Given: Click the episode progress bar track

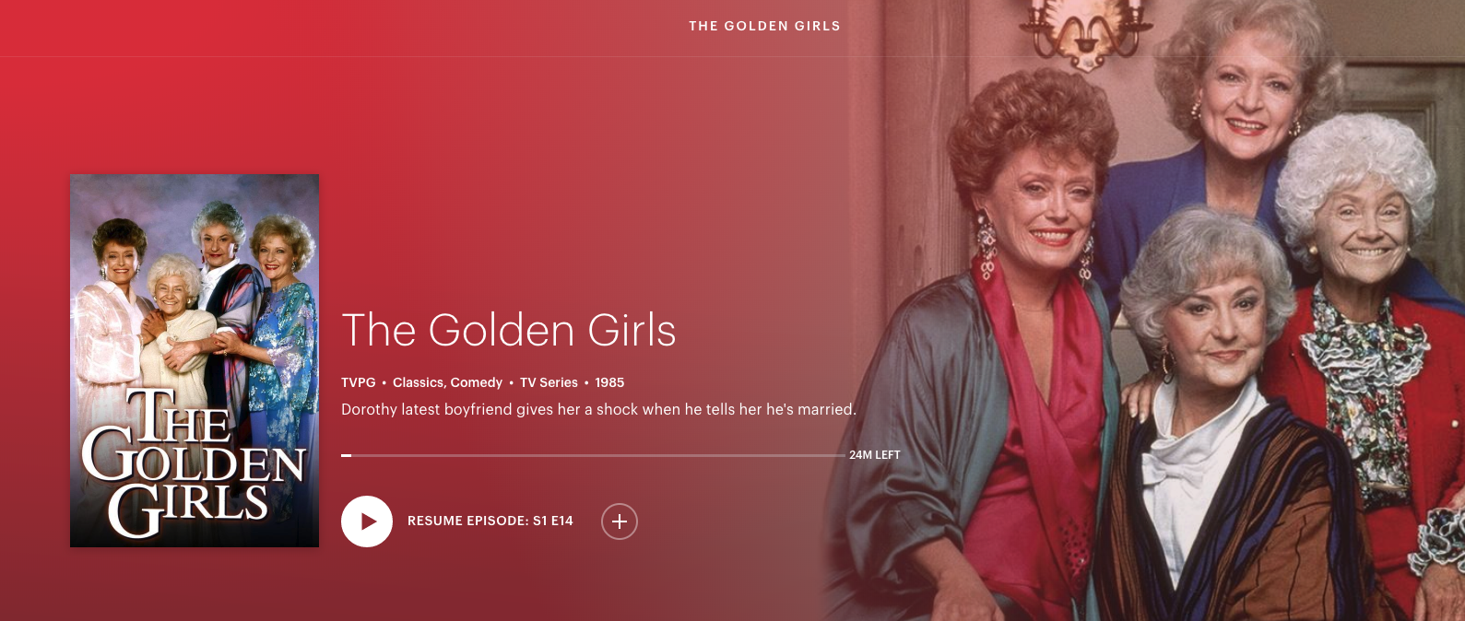Looking at the screenshot, I should point(593,455).
